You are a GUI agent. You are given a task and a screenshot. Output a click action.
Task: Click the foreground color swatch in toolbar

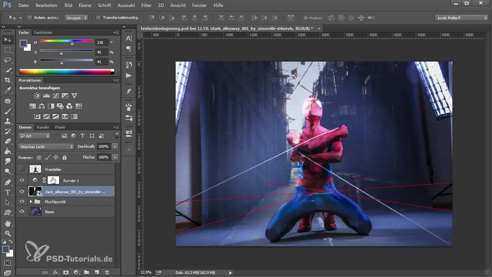coord(6,249)
